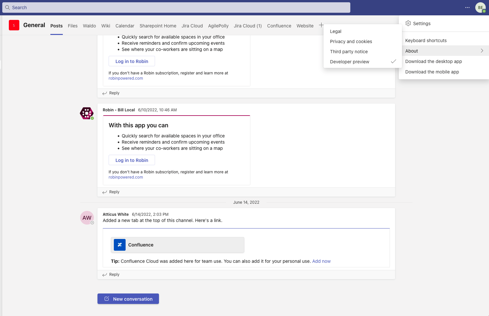Choose Download the mobile app
Viewport: 489px width, 316px height.
pos(432,72)
